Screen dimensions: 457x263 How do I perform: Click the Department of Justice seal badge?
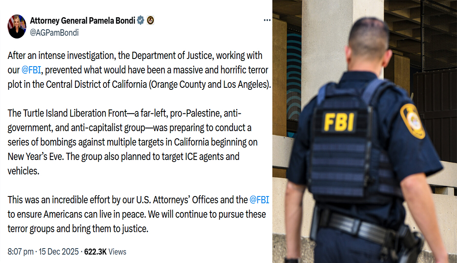tap(150, 21)
